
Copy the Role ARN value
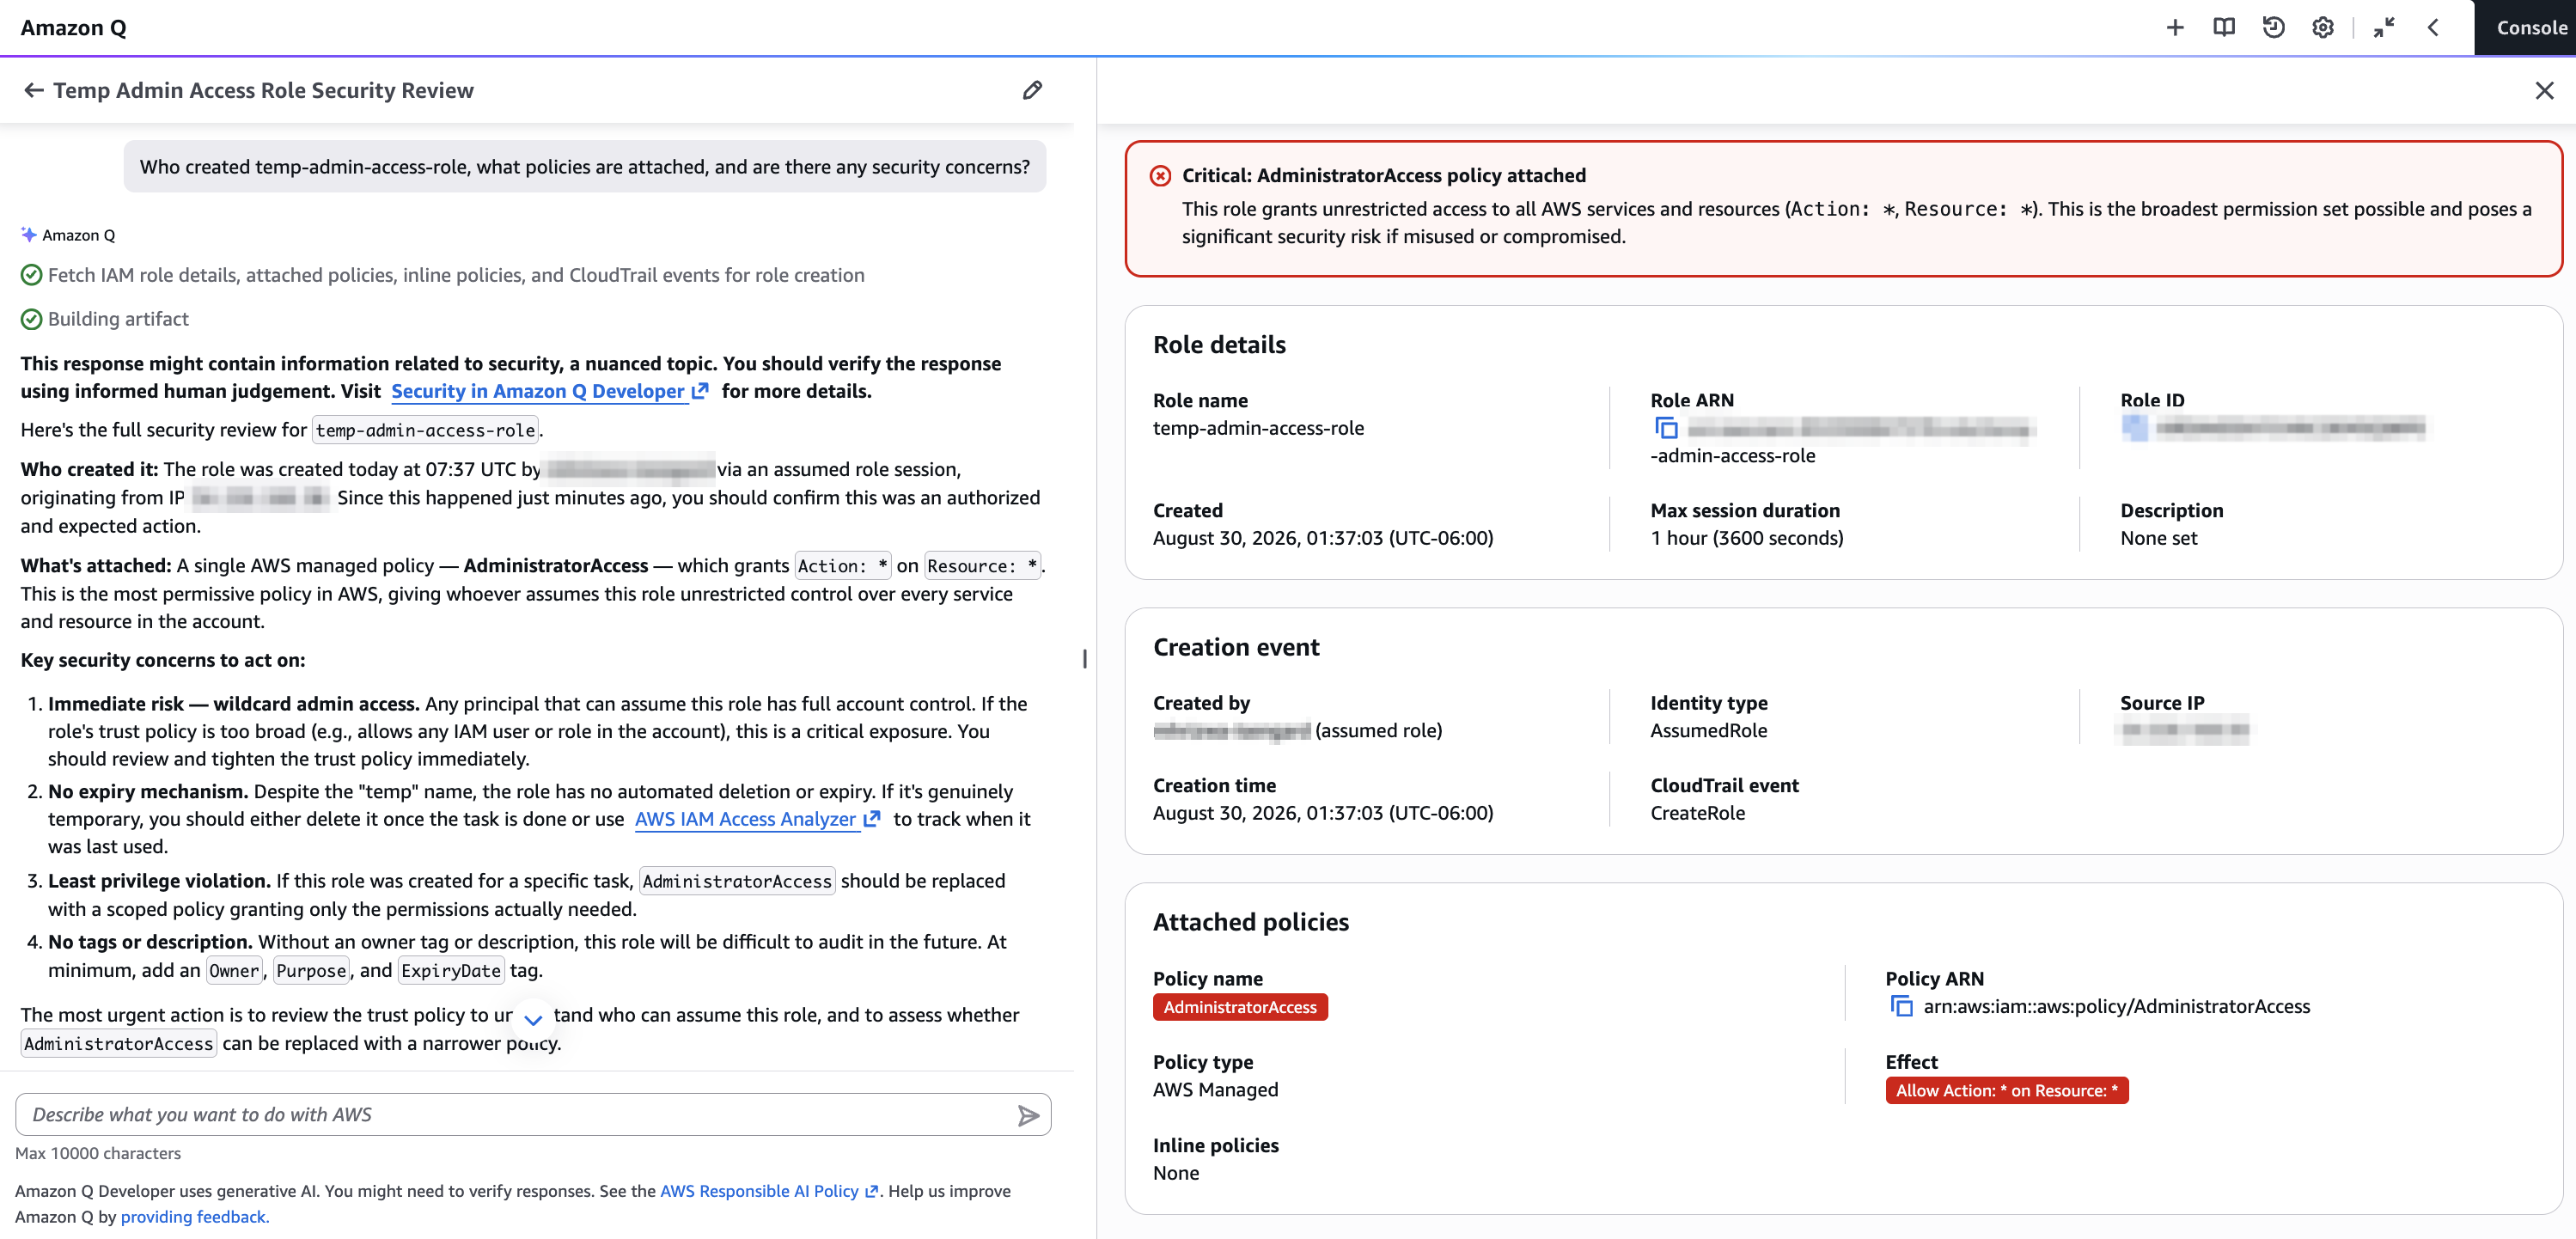(1666, 428)
